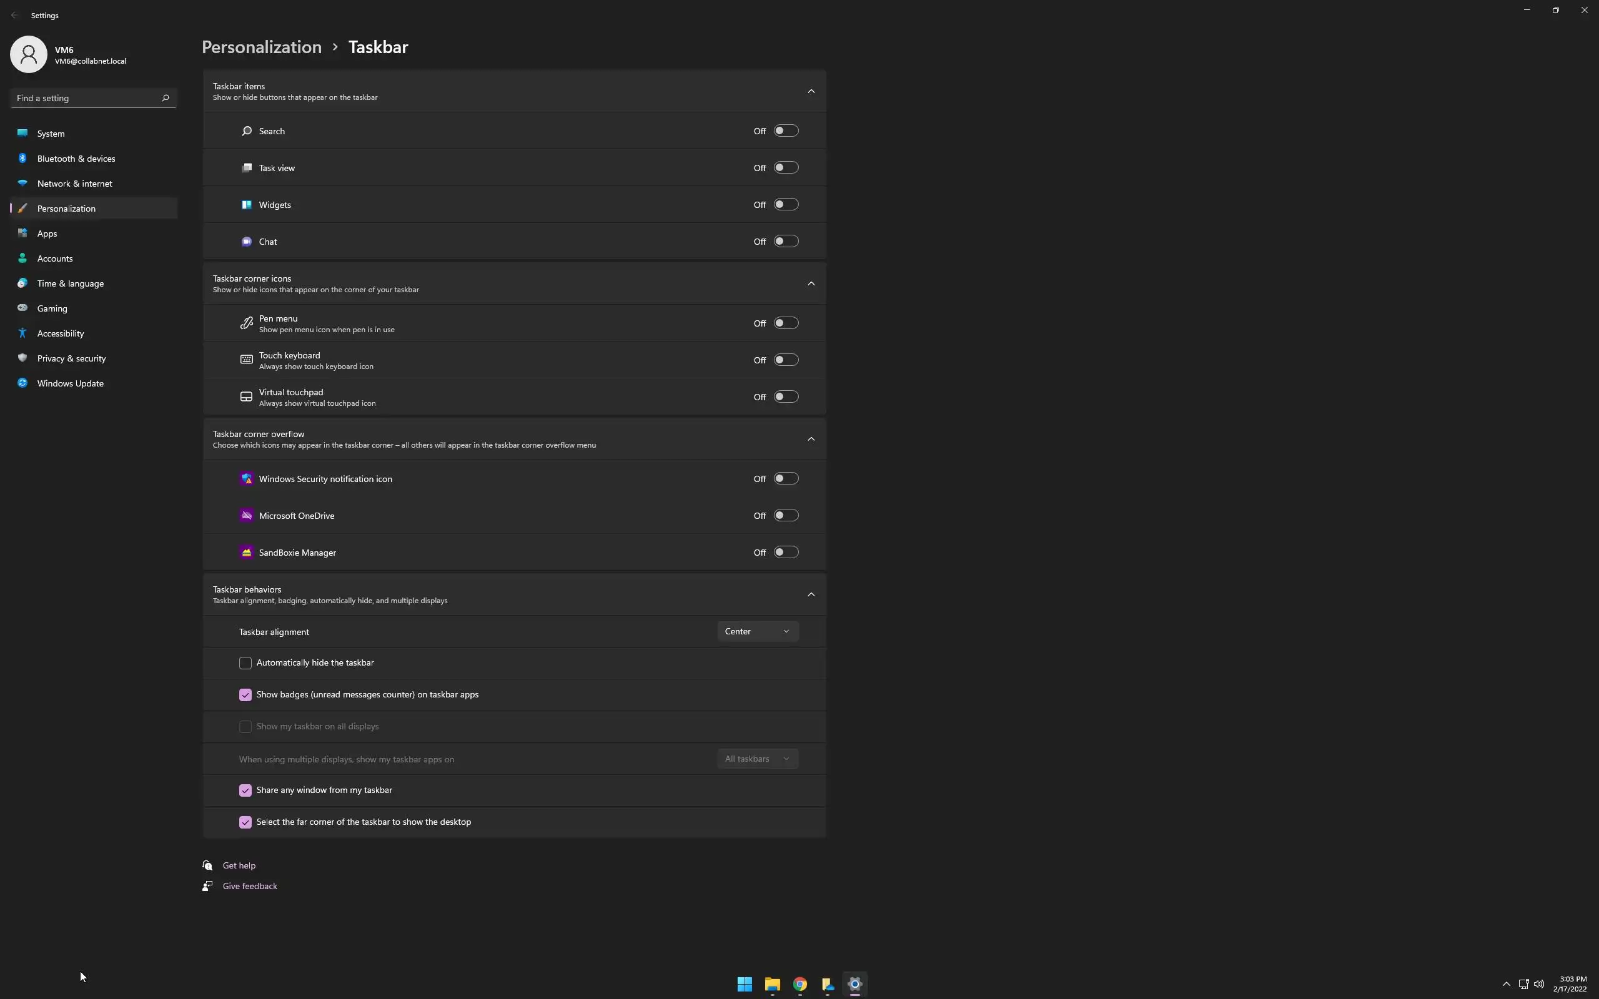Click the VM6 user profile avatar
1599x999 pixels.
click(x=28, y=54)
